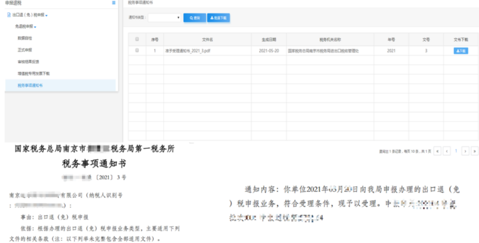Click the 文书下载 column header

[460, 40]
